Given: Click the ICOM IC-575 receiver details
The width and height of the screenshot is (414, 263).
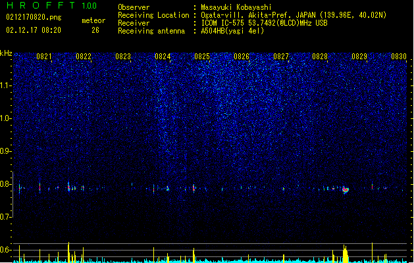Looking at the screenshot, I should click(x=264, y=23).
